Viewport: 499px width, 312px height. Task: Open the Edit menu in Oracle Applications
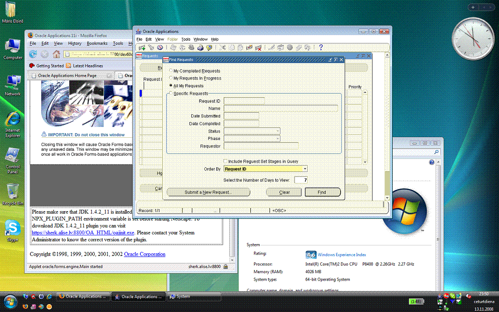pyautogui.click(x=149, y=39)
